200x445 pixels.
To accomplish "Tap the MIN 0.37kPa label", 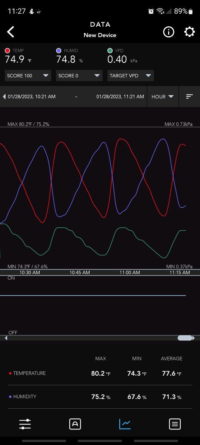I will (x=179, y=267).
